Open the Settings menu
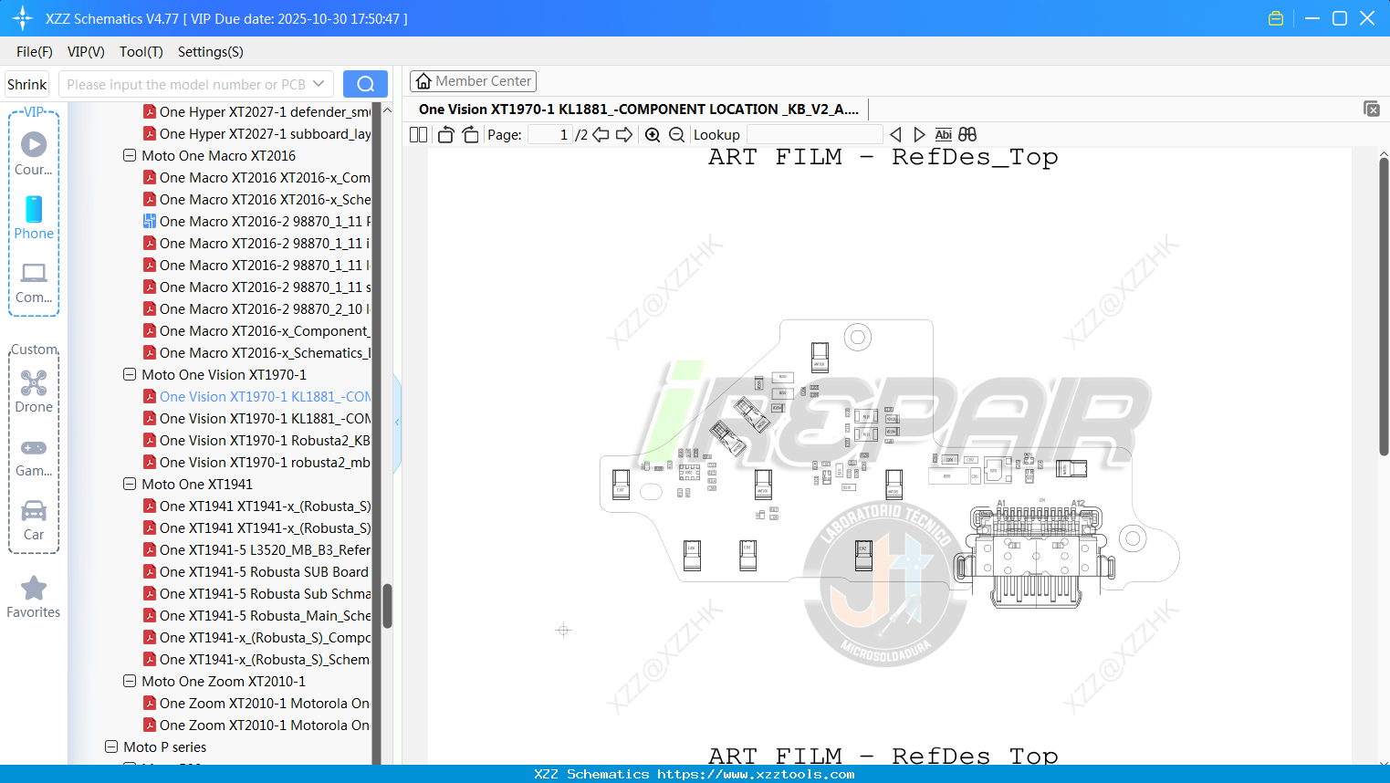Viewport: 1390px width, 783px height. [x=210, y=52]
